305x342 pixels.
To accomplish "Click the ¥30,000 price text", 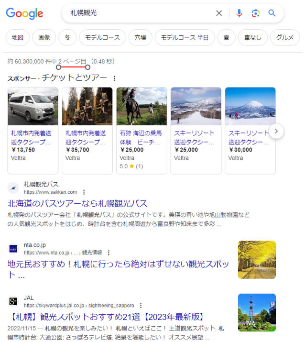I will 240,150.
